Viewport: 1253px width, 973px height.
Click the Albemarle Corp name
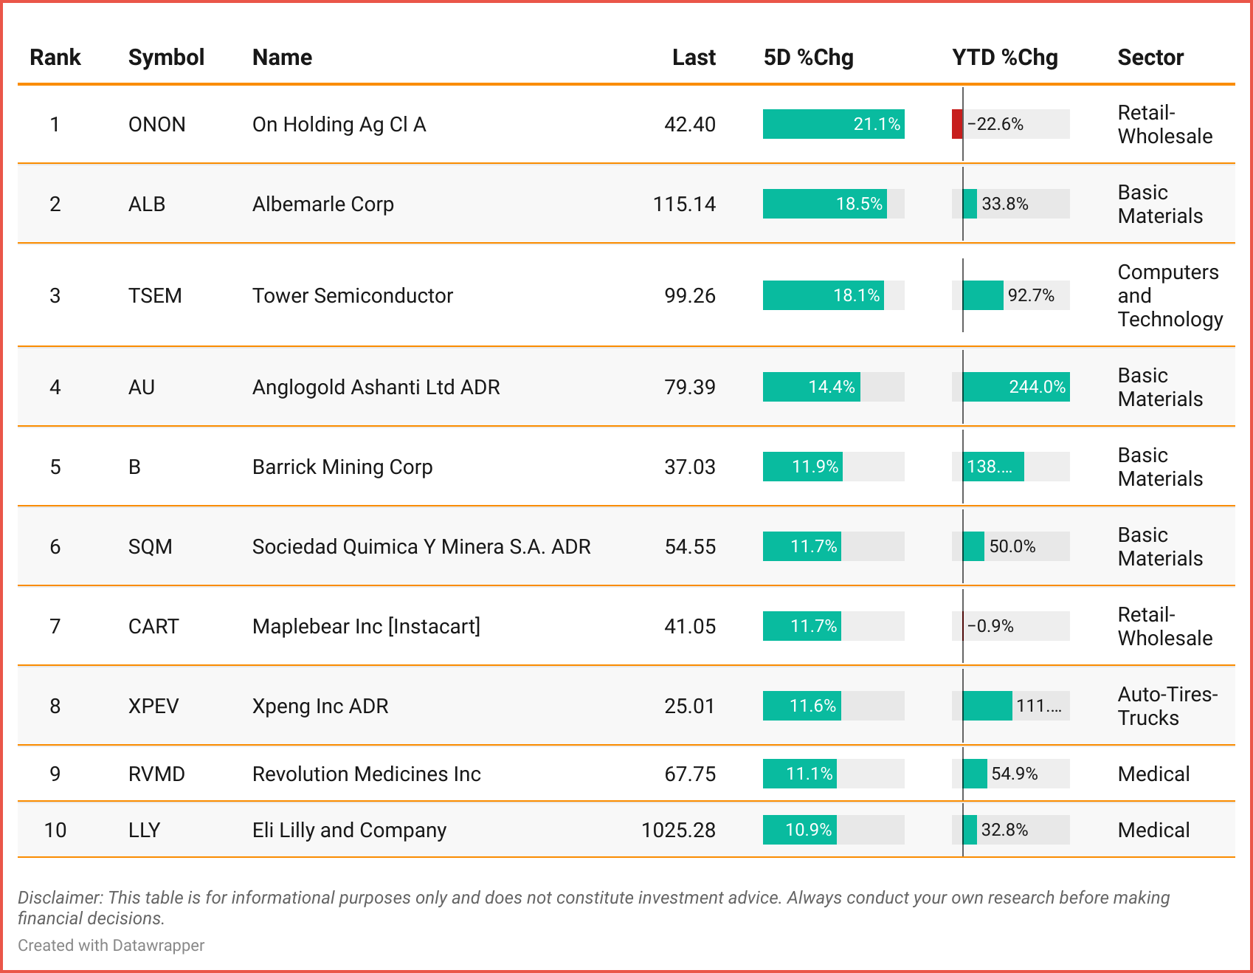click(322, 204)
